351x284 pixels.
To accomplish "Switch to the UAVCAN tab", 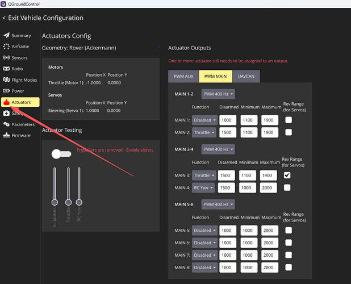I will (246, 76).
